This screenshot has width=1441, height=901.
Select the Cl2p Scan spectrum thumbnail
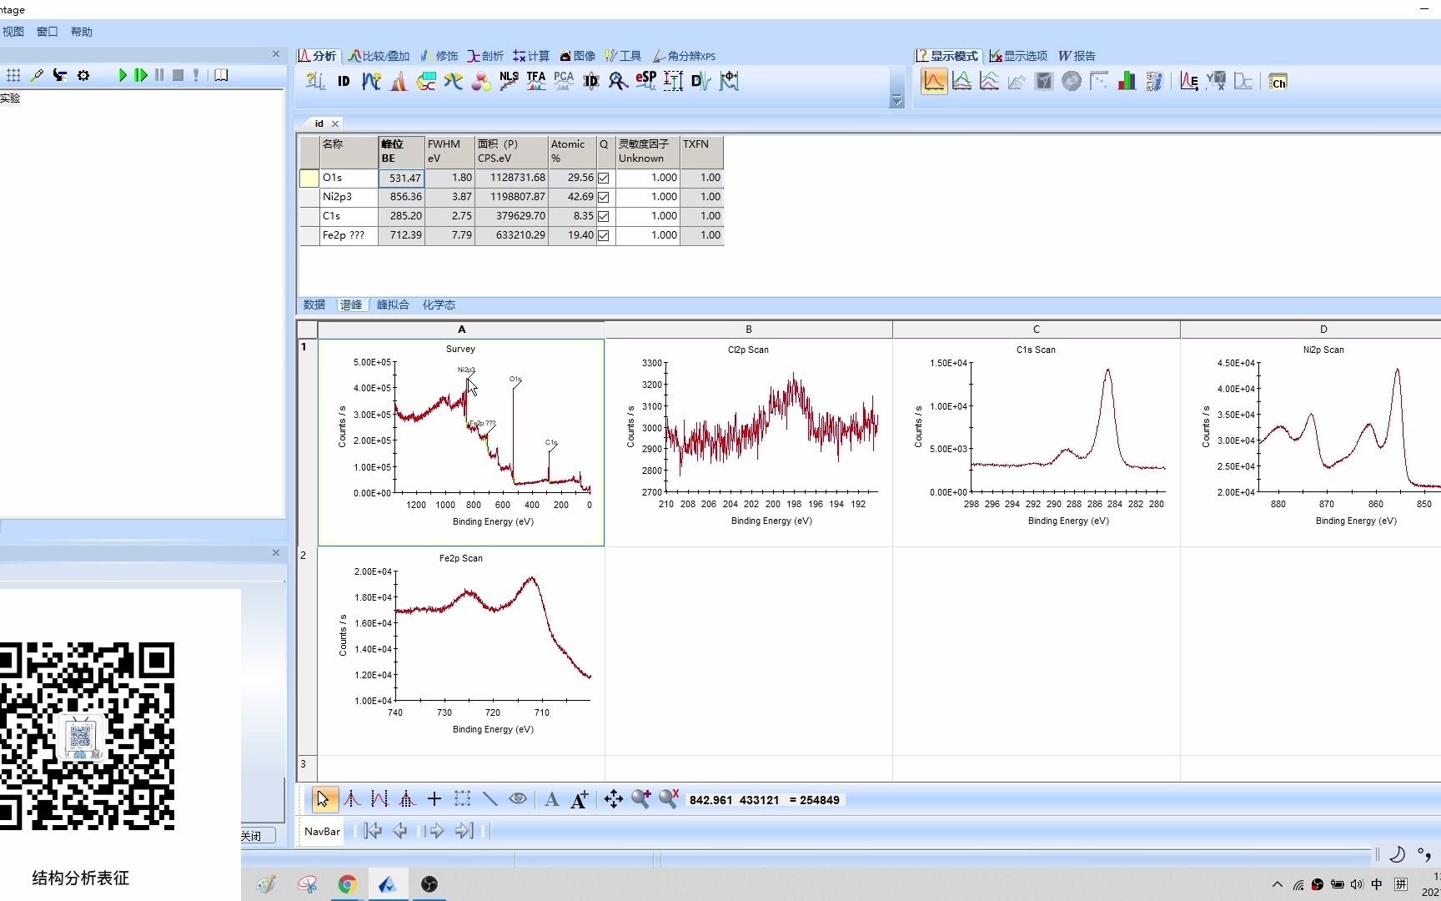click(x=748, y=442)
